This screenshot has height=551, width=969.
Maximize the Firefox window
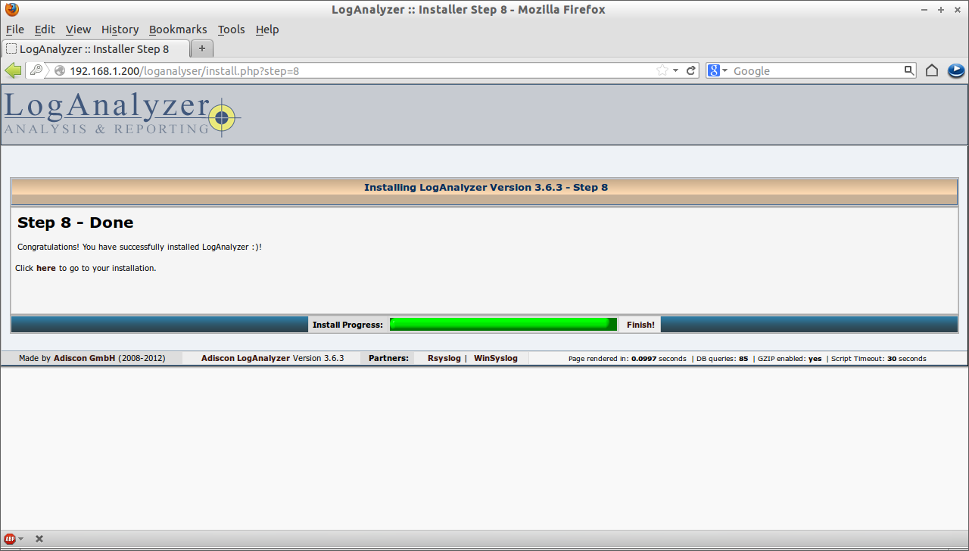coord(941,10)
